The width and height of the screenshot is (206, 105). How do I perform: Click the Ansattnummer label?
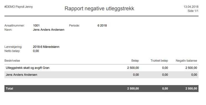(15, 25)
